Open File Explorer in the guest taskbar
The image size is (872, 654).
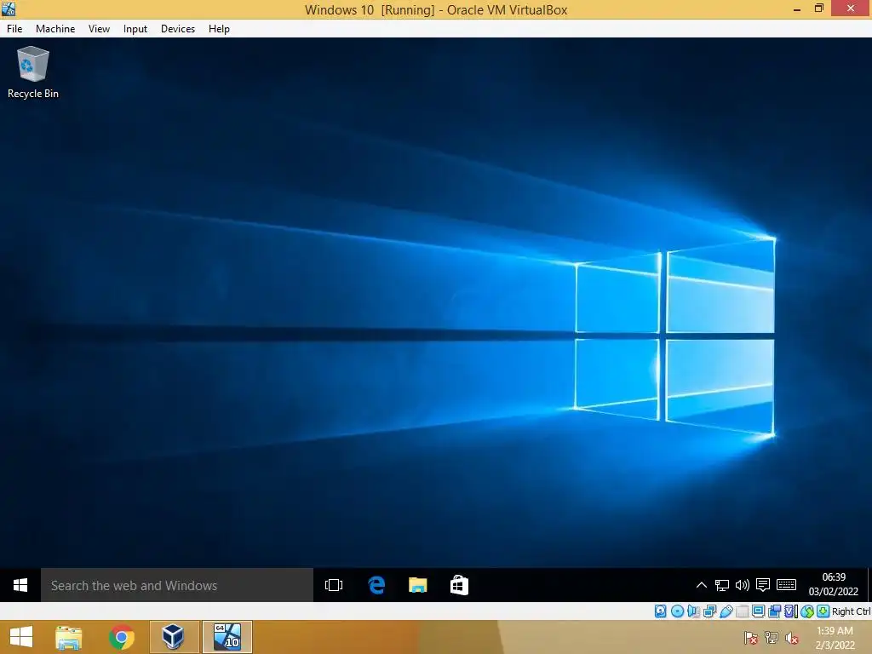click(x=417, y=585)
